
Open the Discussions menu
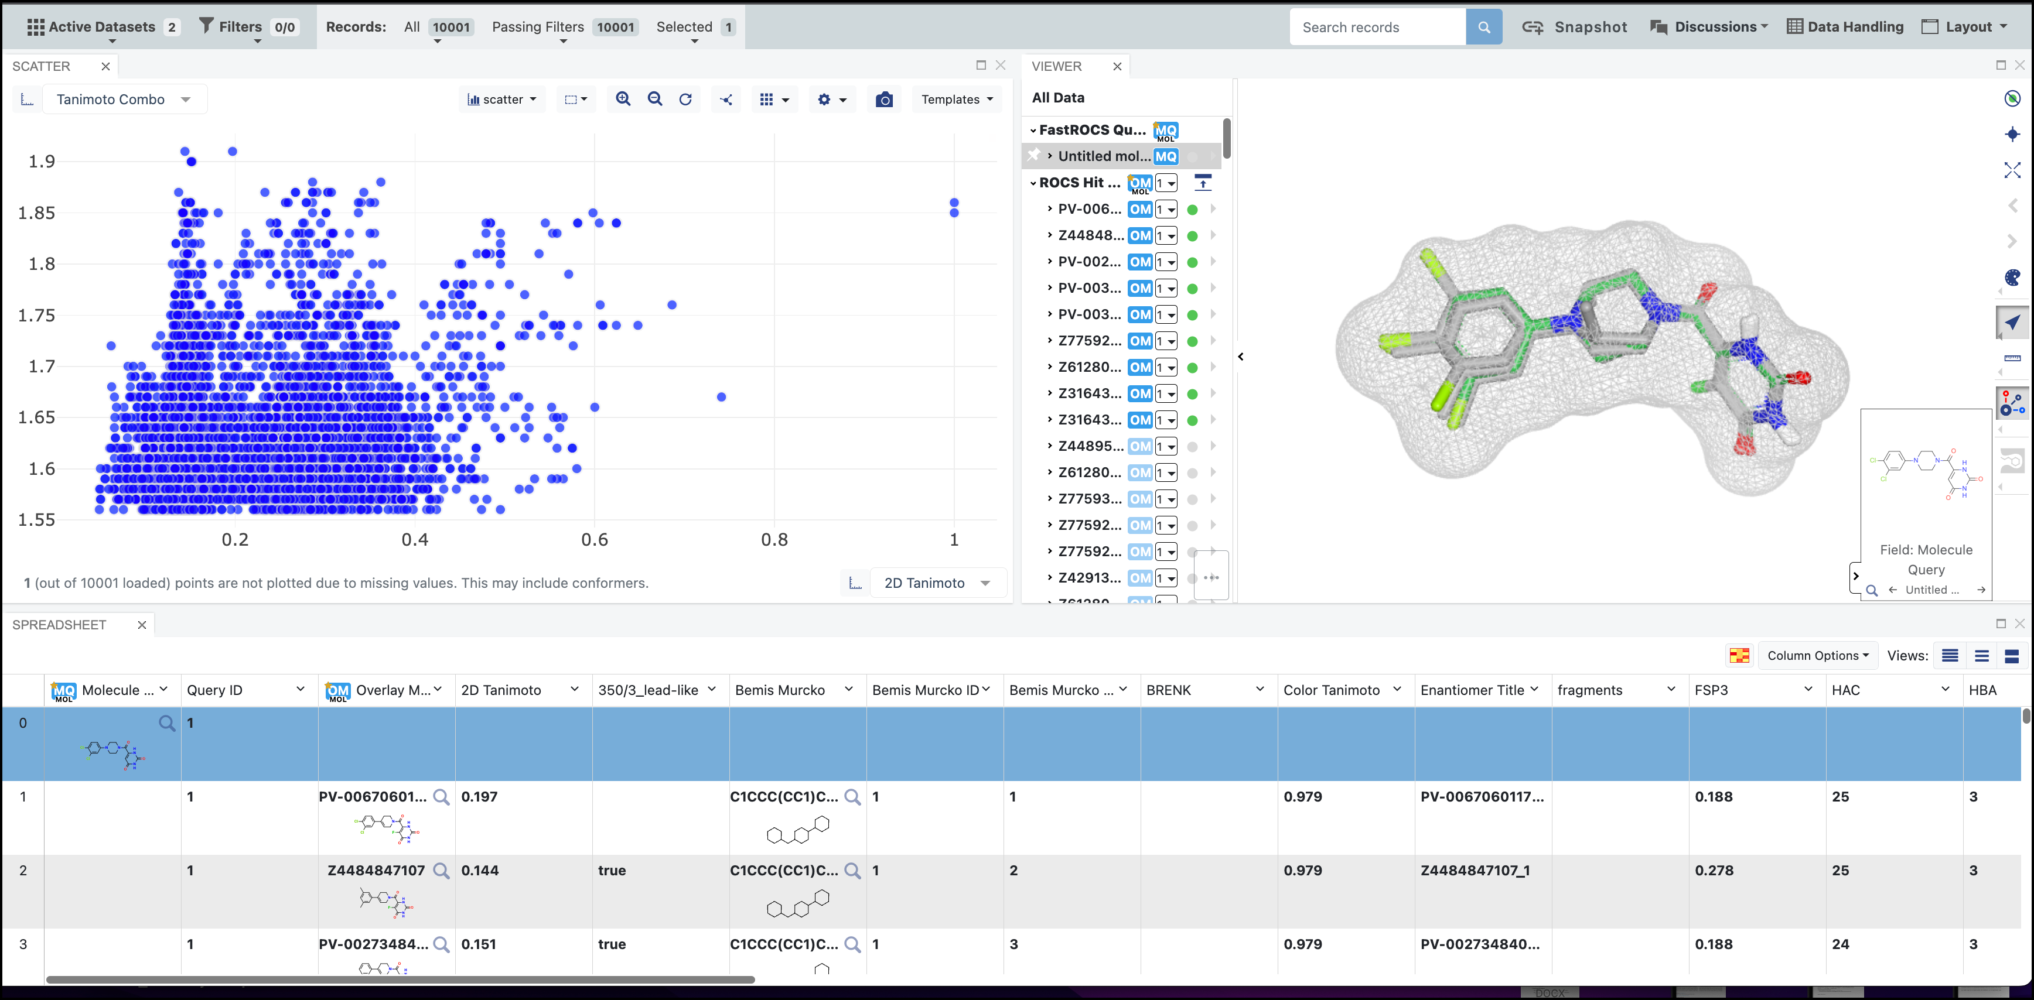(1709, 27)
